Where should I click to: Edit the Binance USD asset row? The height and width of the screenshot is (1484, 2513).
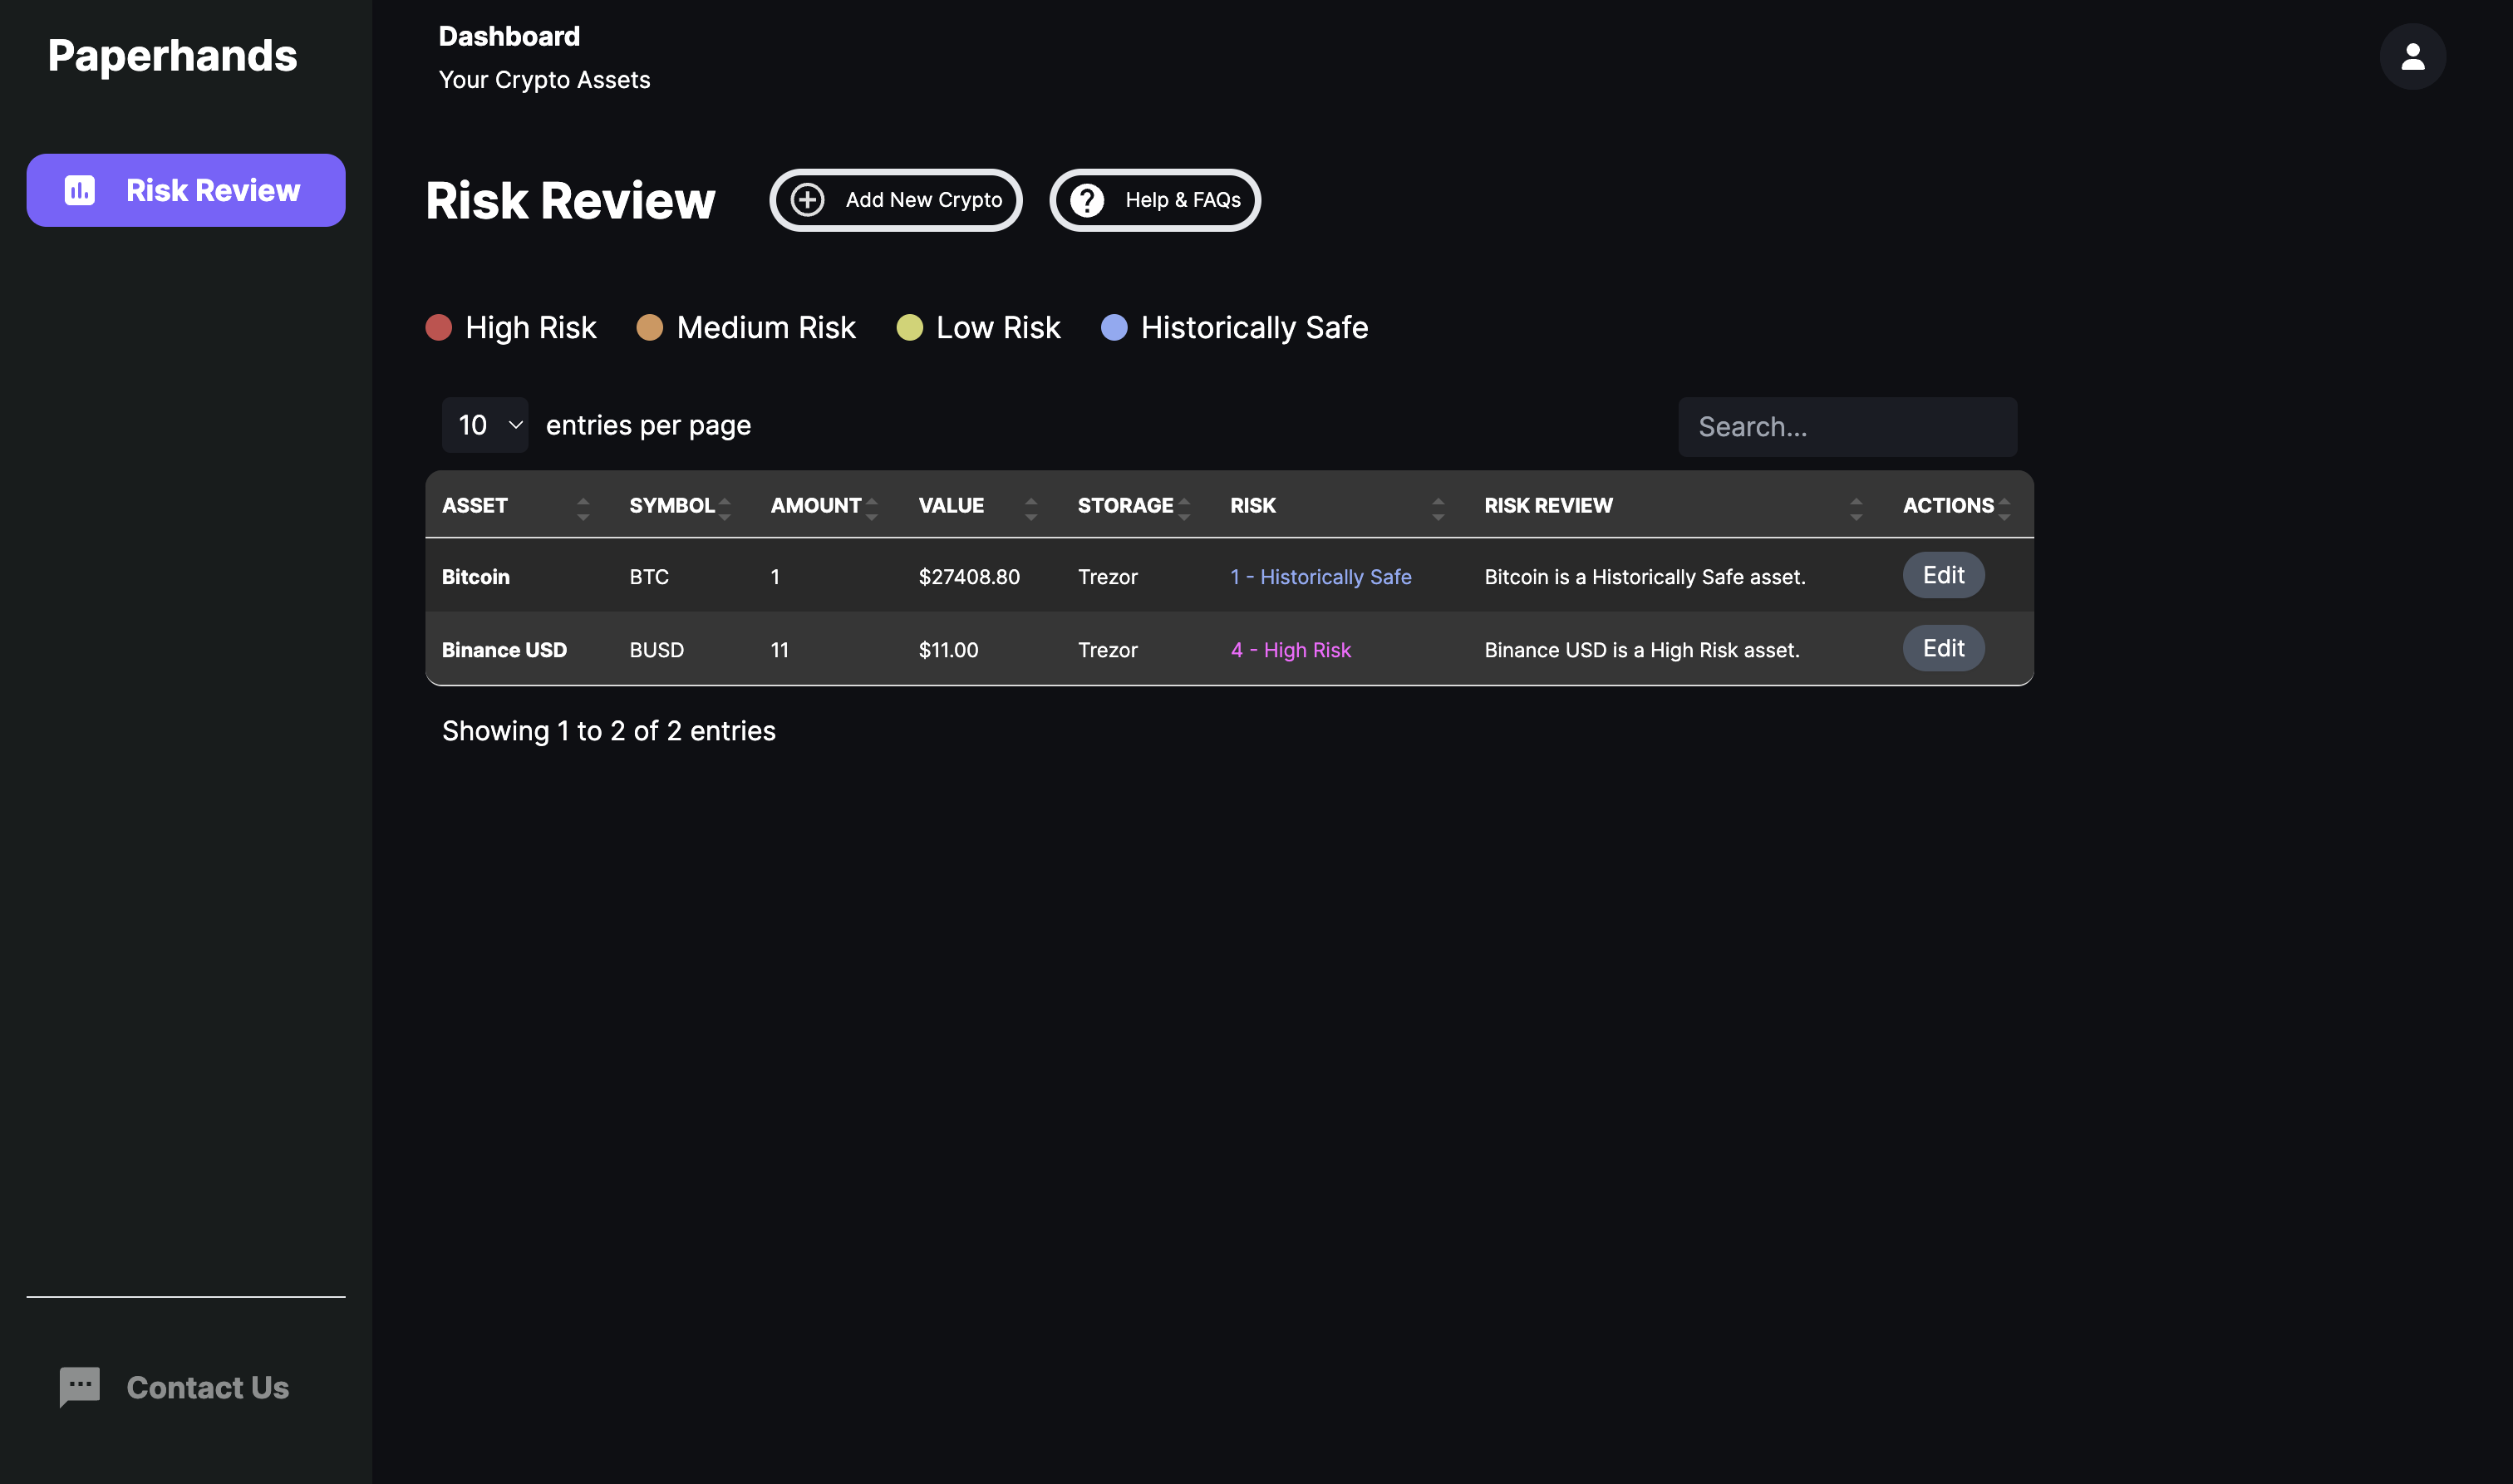1942,648
